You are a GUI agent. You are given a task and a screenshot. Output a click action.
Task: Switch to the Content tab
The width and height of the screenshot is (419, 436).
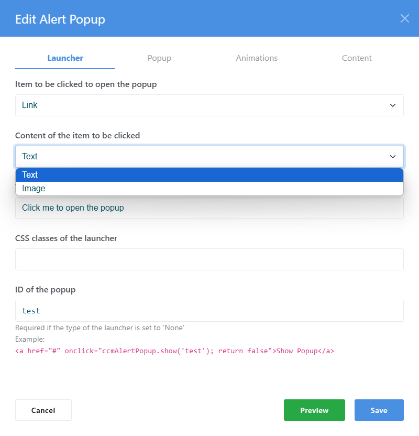357,58
